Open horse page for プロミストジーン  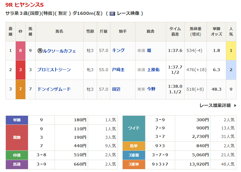(54, 70)
